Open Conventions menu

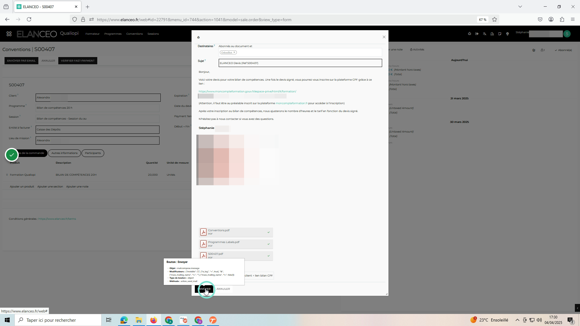coord(134,34)
